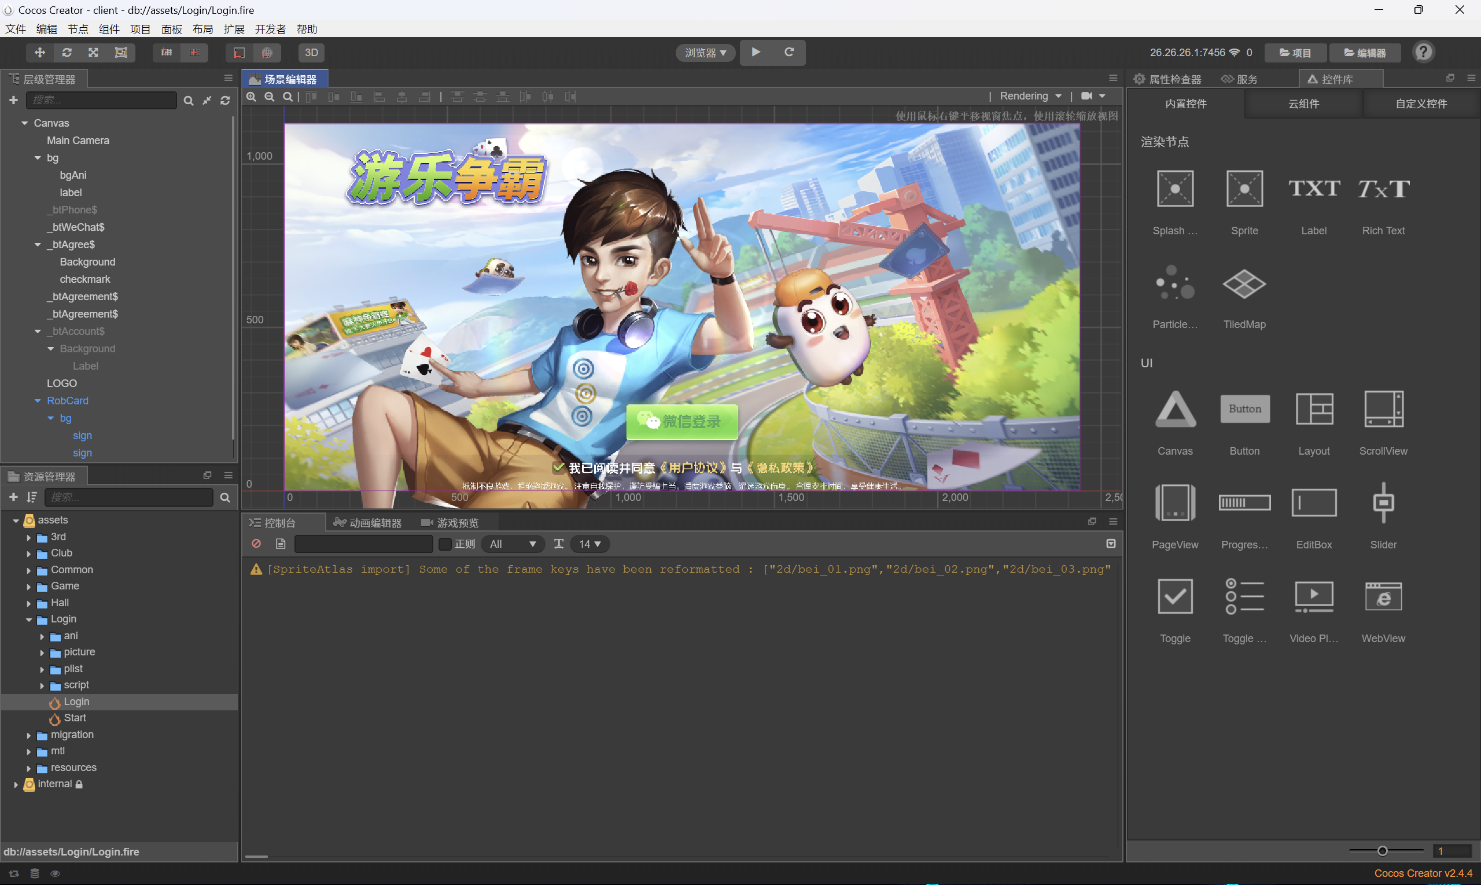Viewport: 1481px width, 885px height.
Task: Select the ScrollView control icon
Action: coord(1383,409)
